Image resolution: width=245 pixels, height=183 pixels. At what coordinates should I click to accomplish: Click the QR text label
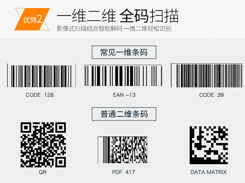pos(43,172)
